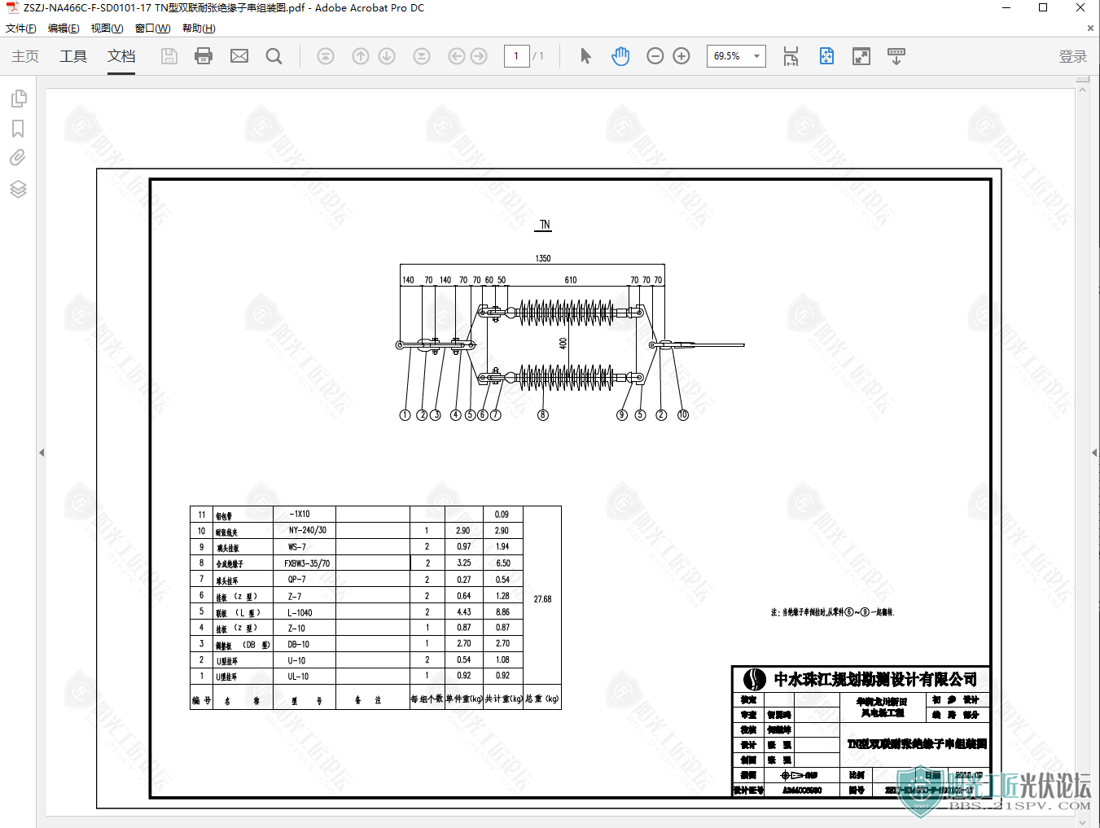Select the 文档 tab
1100x828 pixels.
[x=121, y=56]
